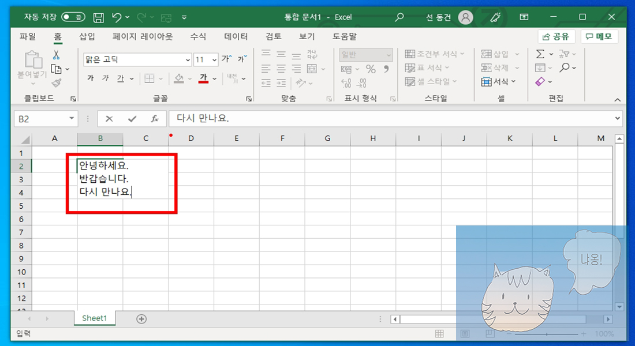Click the decrease indent icon
This screenshot has width=635, height=346.
click(266, 84)
